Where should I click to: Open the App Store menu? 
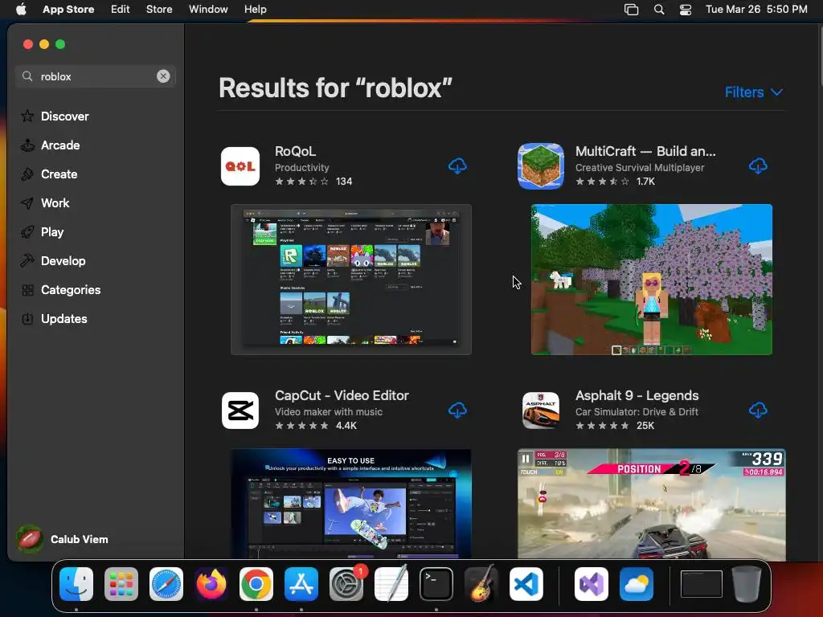click(68, 10)
